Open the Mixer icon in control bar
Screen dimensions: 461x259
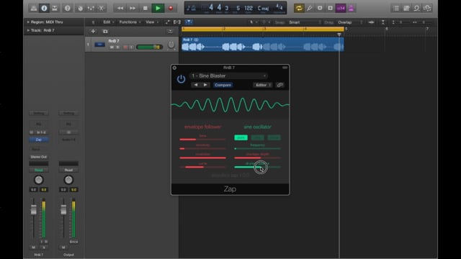pyautogui.click(x=91, y=8)
